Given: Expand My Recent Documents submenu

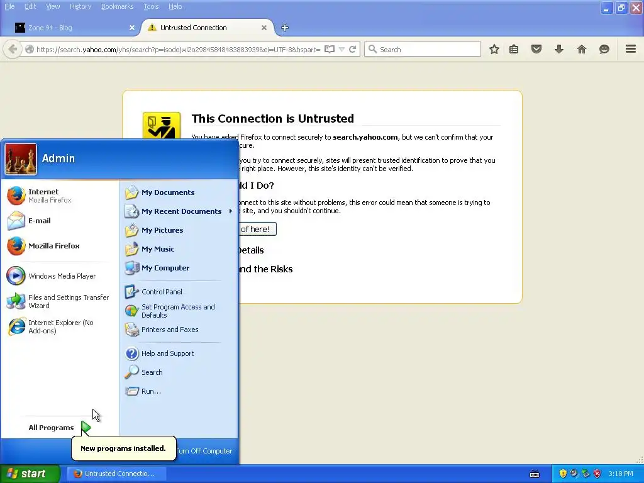Looking at the screenshot, I should coord(179,211).
